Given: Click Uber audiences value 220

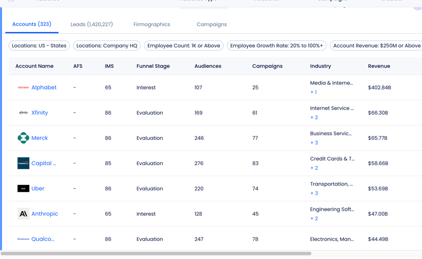Looking at the screenshot, I should pos(199,189).
